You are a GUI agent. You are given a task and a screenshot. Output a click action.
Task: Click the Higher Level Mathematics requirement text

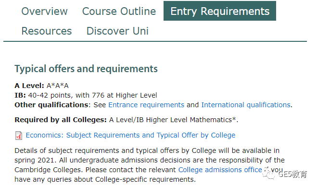point(174,120)
